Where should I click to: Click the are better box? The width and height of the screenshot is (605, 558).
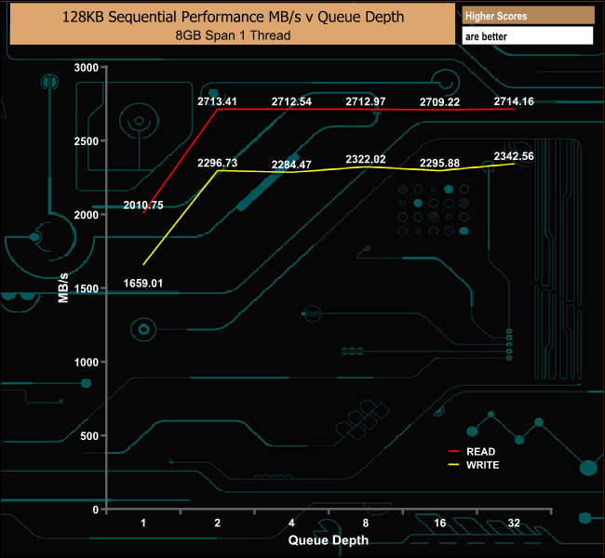click(528, 36)
